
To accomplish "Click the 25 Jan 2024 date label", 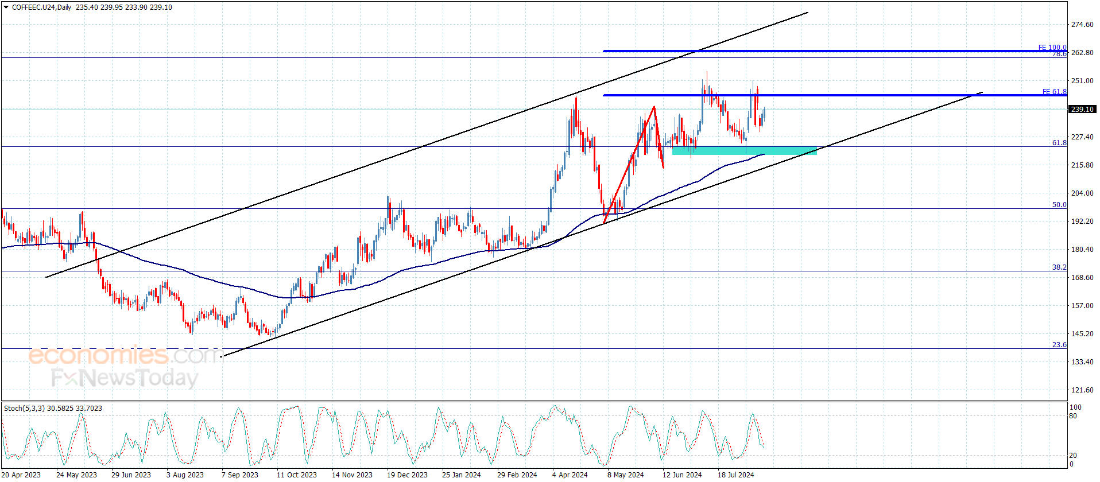I will (x=462, y=475).
